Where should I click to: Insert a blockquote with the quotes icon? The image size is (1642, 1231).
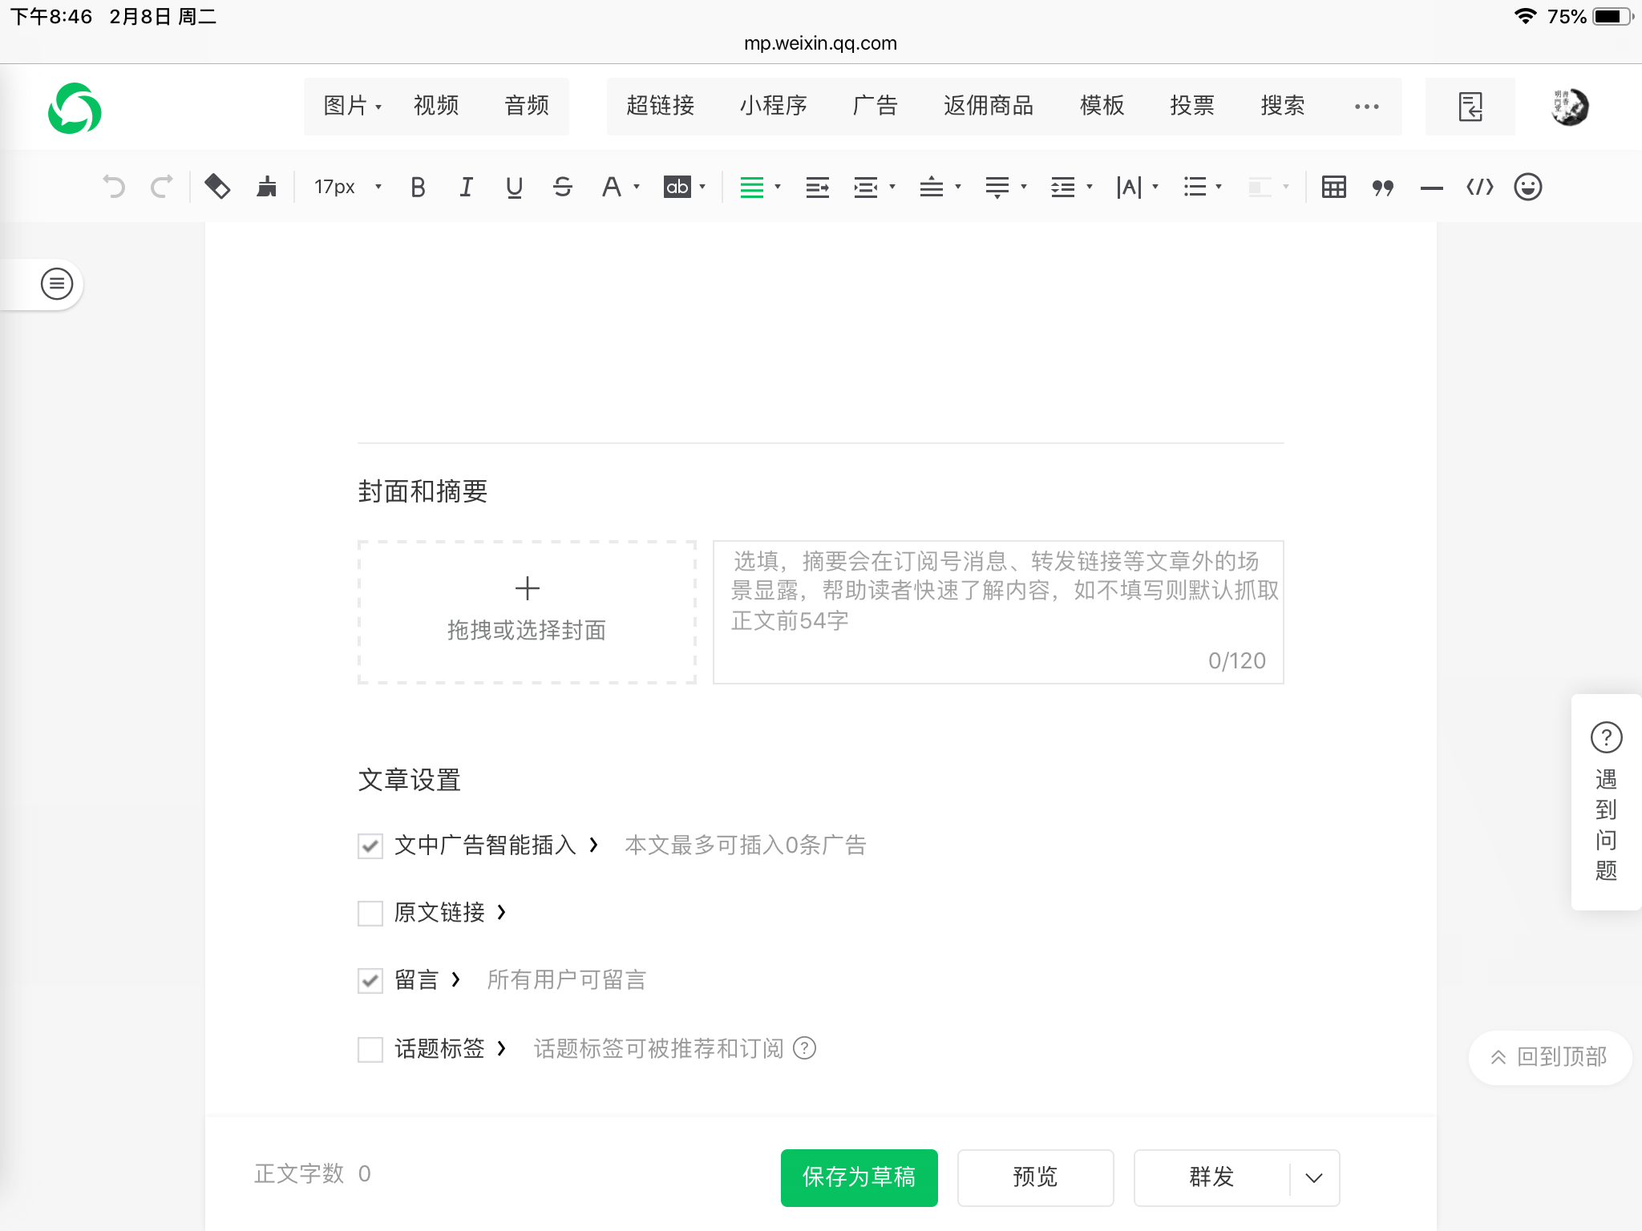point(1382,188)
